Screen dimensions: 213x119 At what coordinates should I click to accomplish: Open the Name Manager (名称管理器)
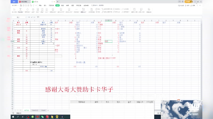click(91, 10)
